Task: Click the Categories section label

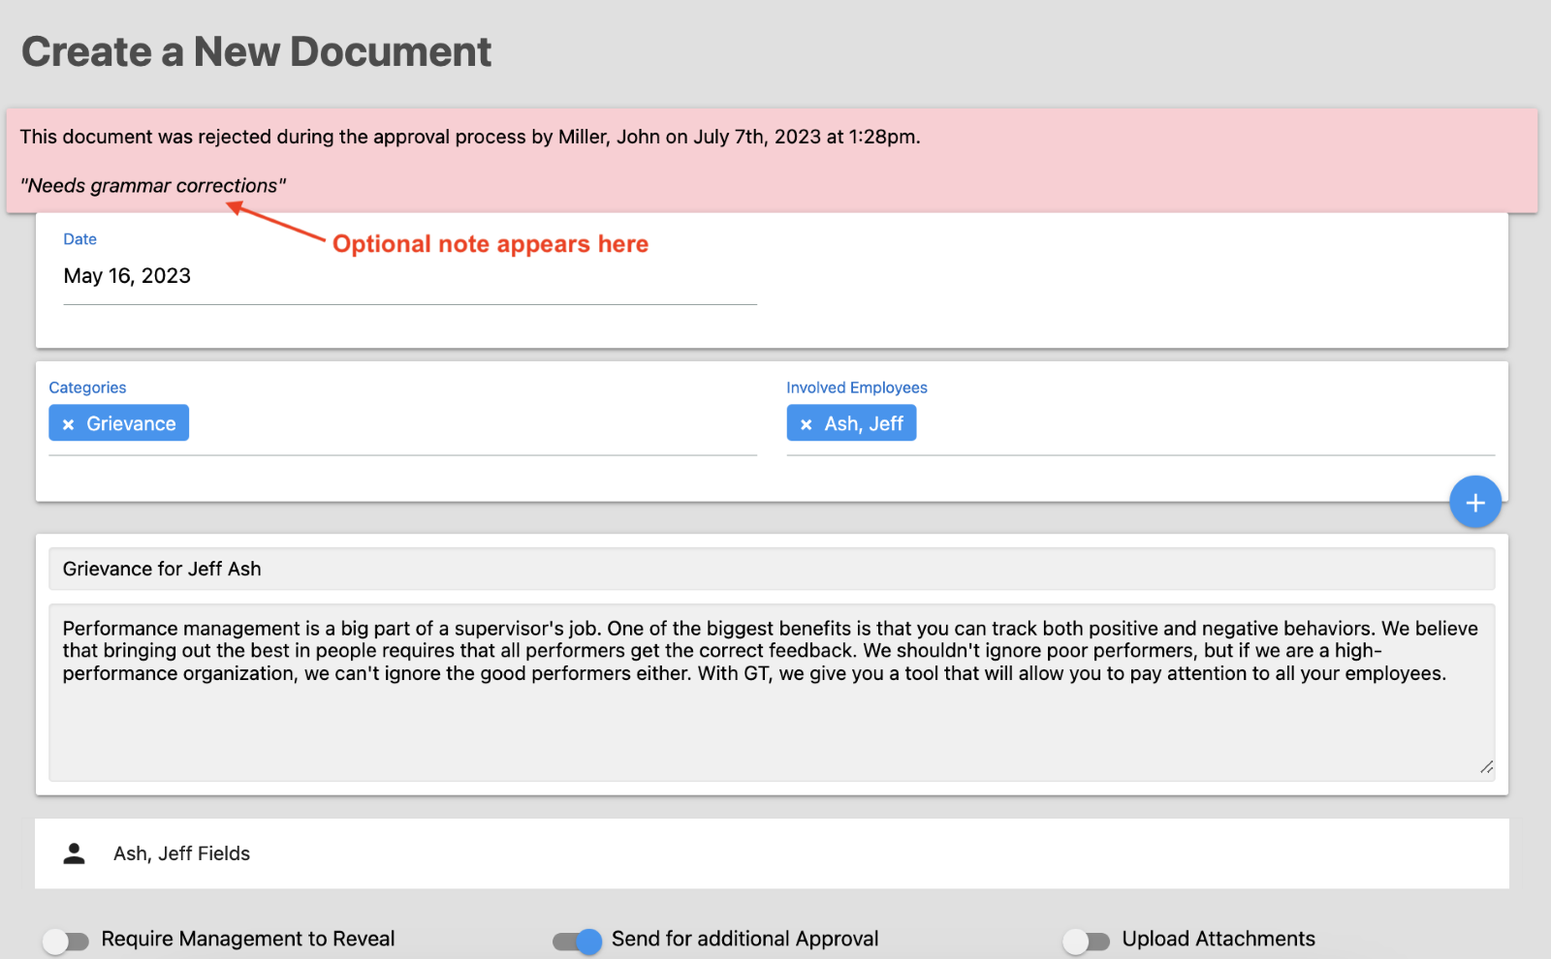Action: [87, 387]
